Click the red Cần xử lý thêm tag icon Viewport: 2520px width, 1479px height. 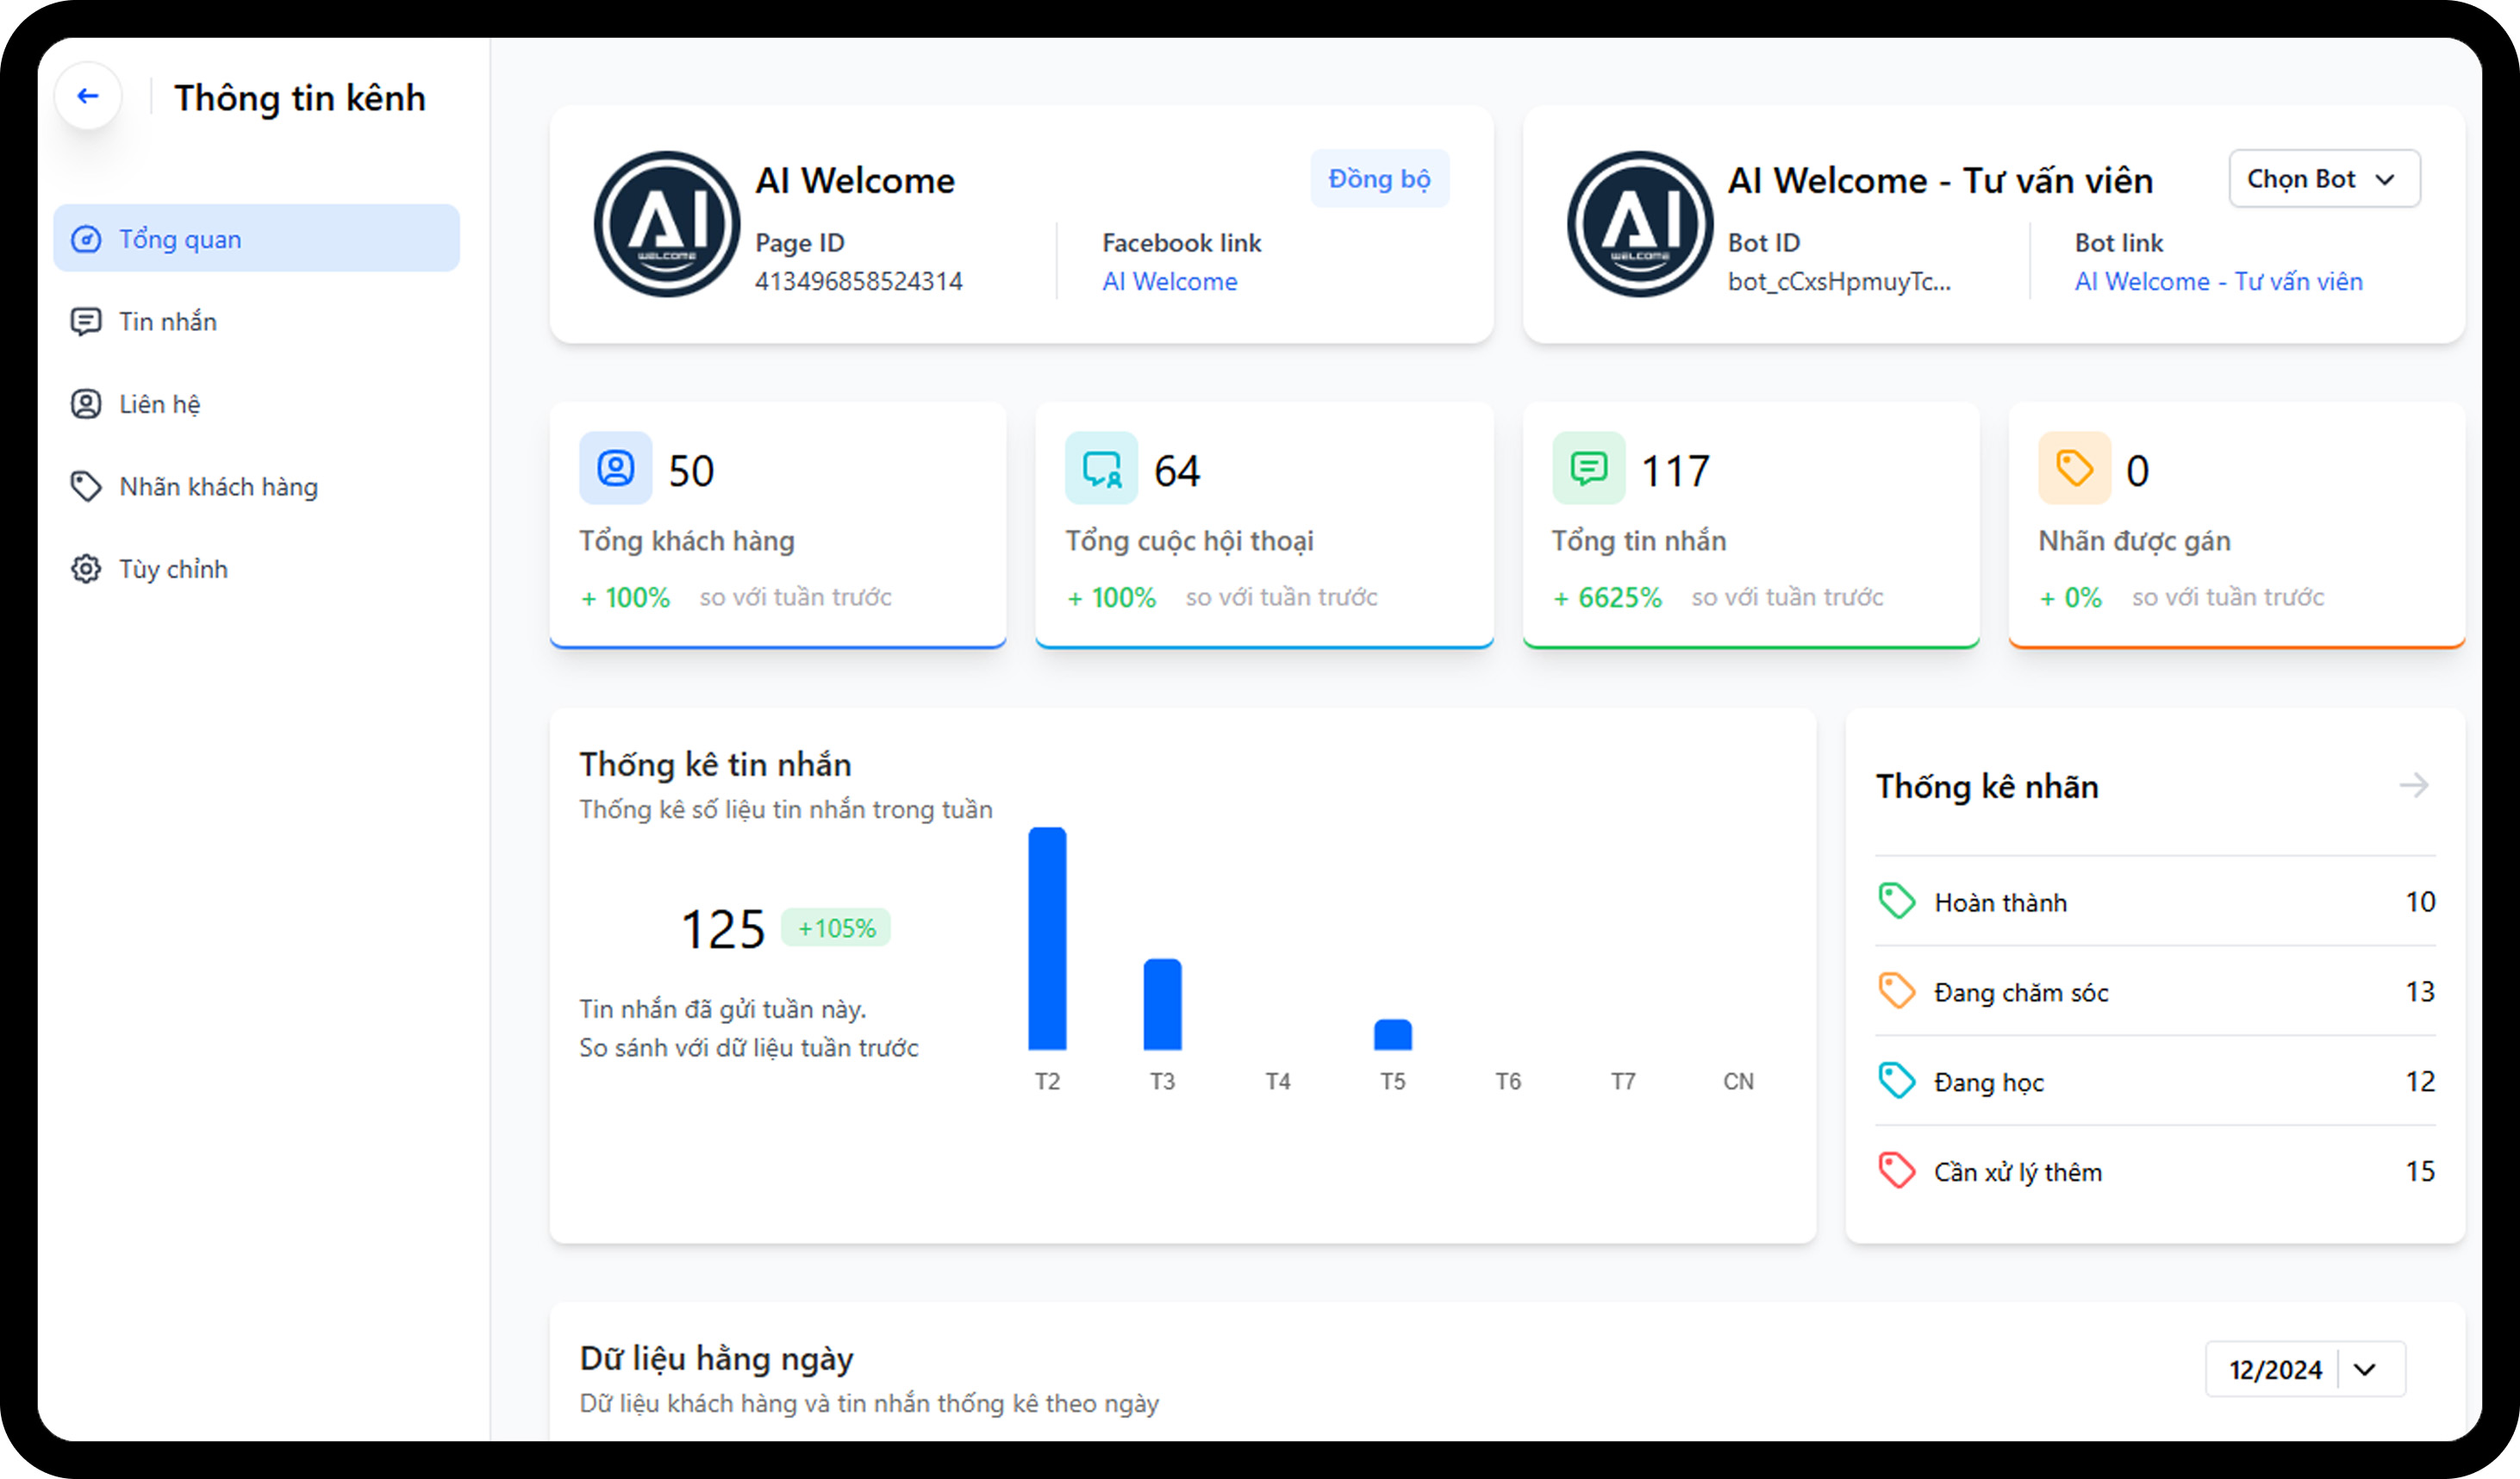(x=1896, y=1170)
